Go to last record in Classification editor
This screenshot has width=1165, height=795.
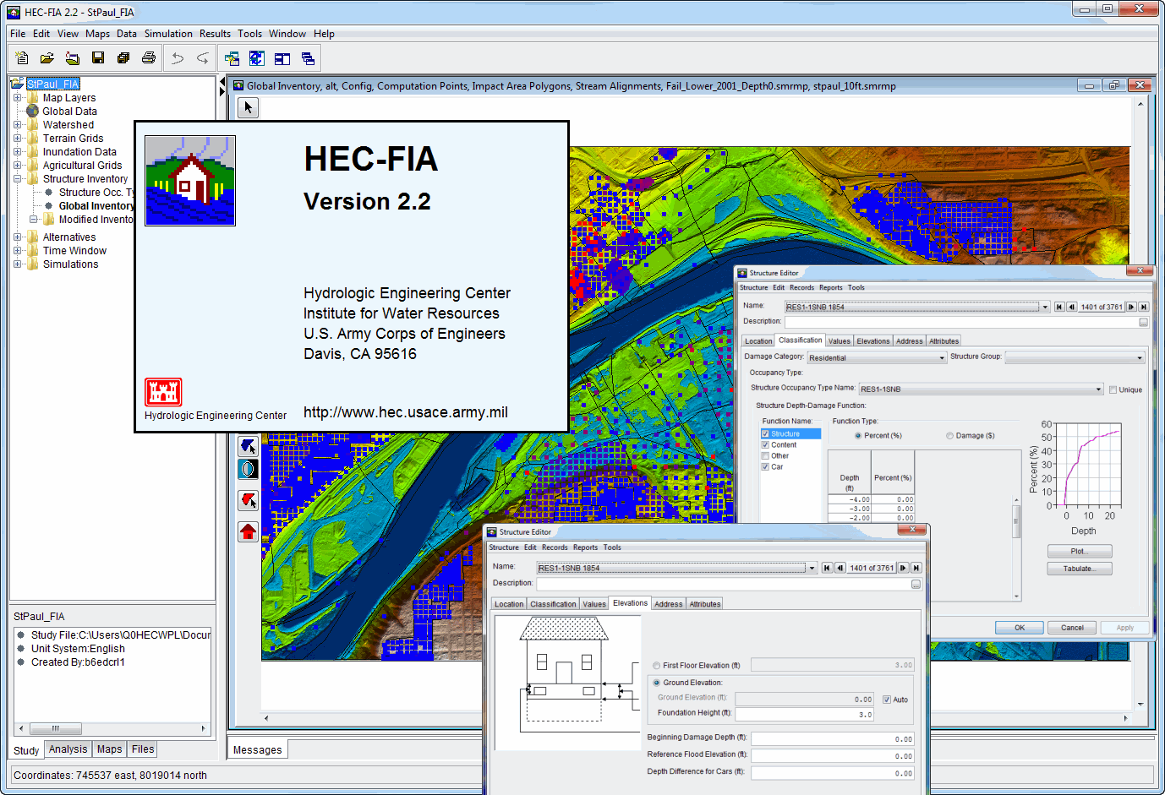coord(1143,307)
